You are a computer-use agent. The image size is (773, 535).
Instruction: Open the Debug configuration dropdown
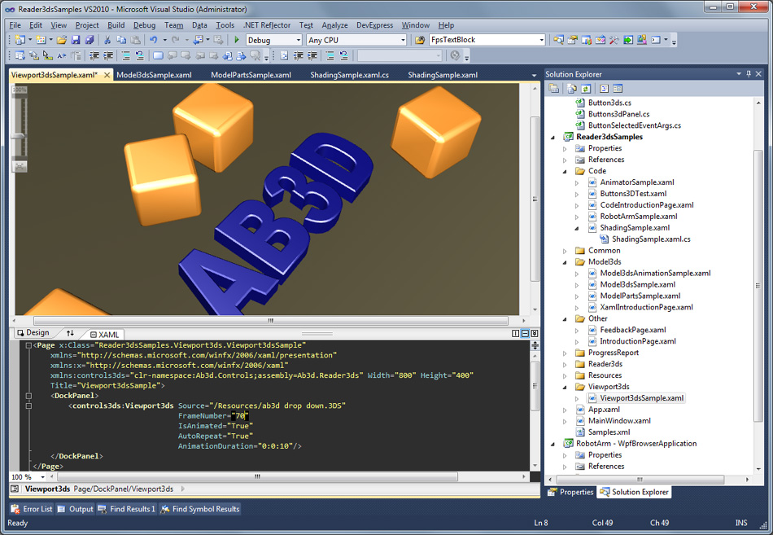tap(299, 41)
